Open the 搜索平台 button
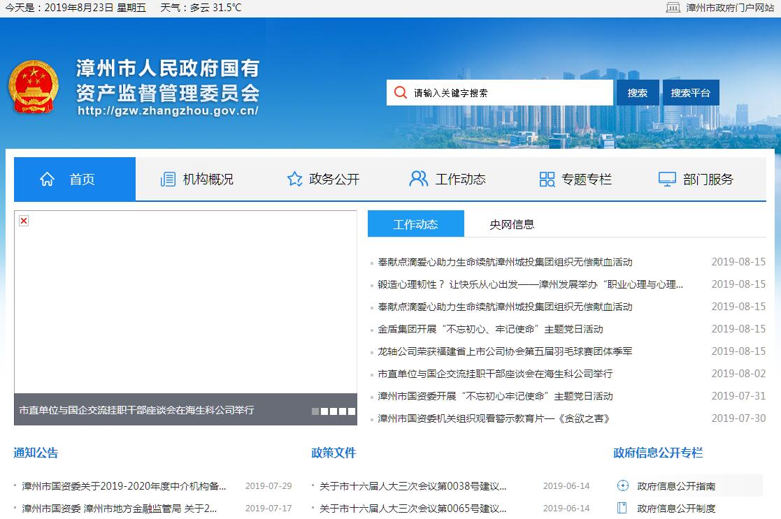 (x=690, y=93)
